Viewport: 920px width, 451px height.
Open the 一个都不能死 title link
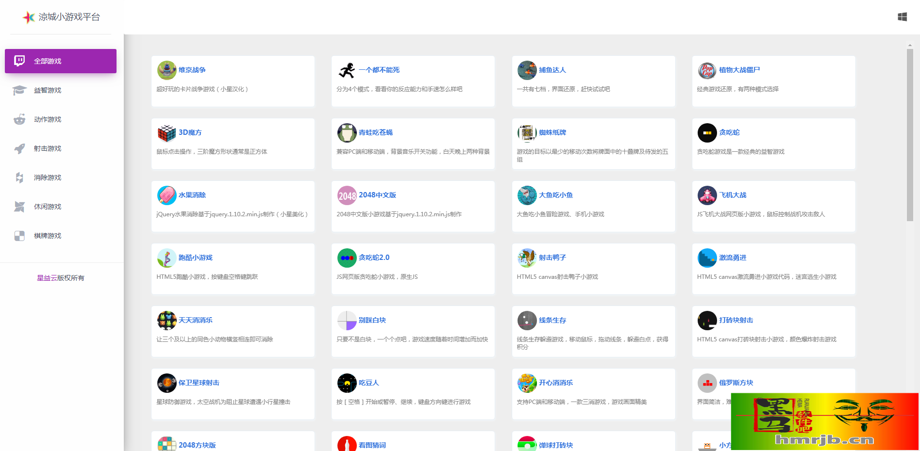[379, 70]
